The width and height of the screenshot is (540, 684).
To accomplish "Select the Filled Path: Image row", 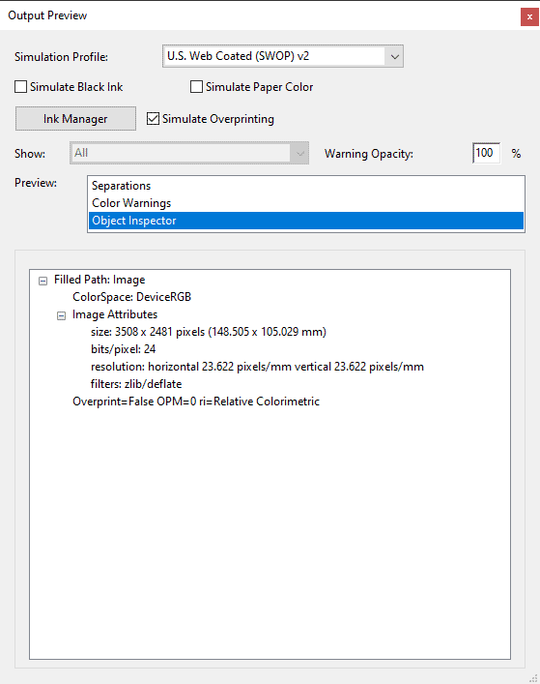I will (x=99, y=280).
